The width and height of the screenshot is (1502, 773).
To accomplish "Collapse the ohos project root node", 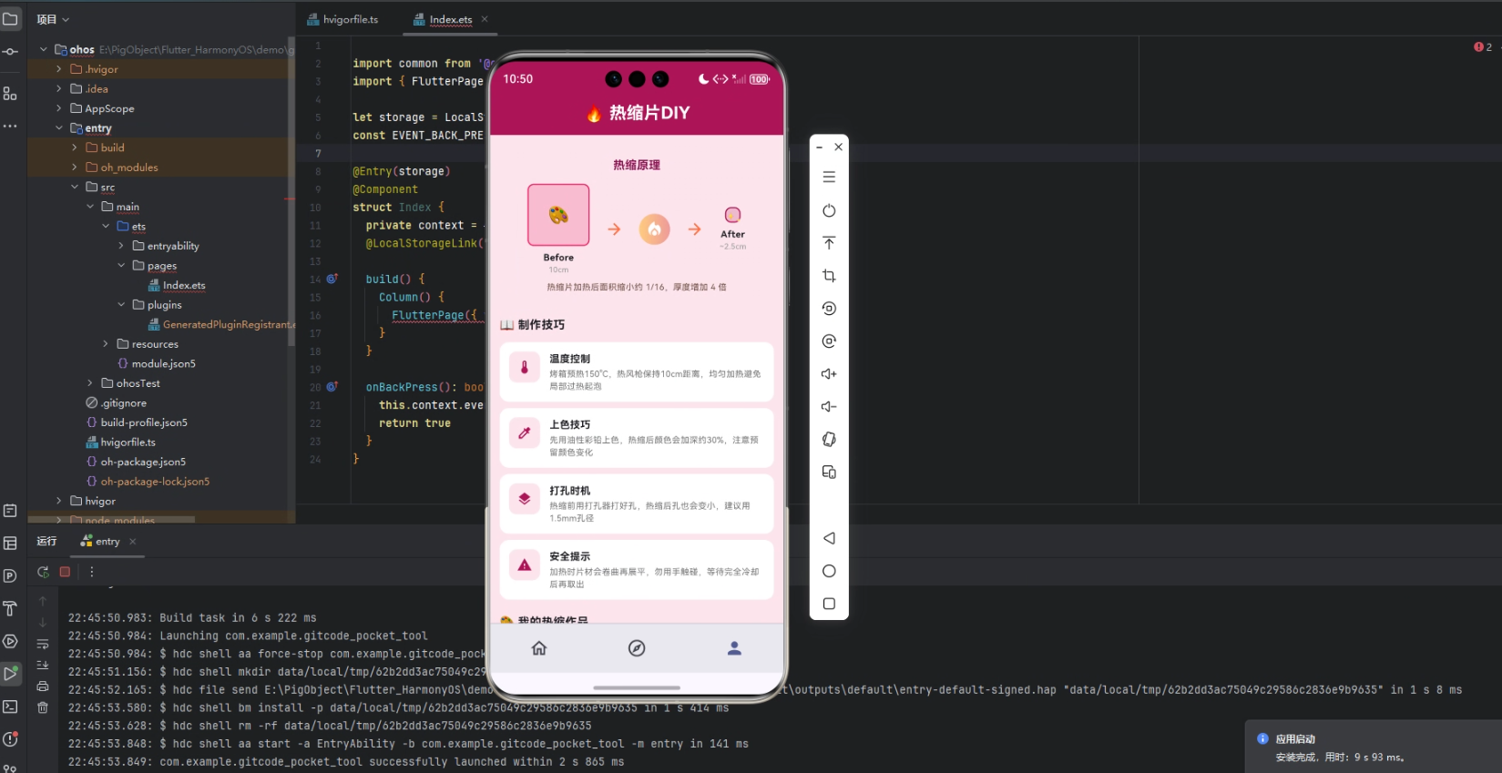I will click(x=44, y=49).
